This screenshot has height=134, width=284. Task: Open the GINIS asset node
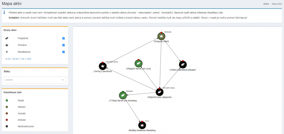pyautogui.click(x=161, y=36)
